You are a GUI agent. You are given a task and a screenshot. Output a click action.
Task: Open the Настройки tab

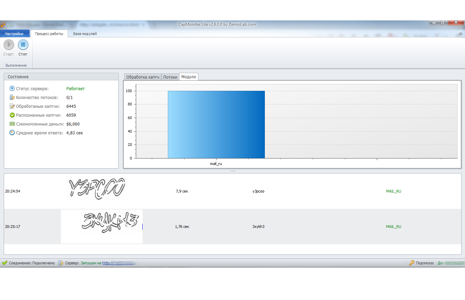click(14, 34)
